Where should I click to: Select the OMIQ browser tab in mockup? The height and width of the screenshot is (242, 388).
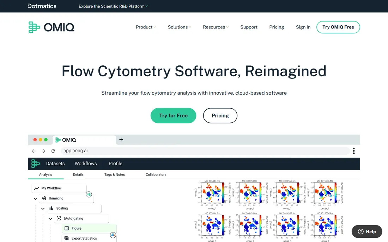coord(84,140)
